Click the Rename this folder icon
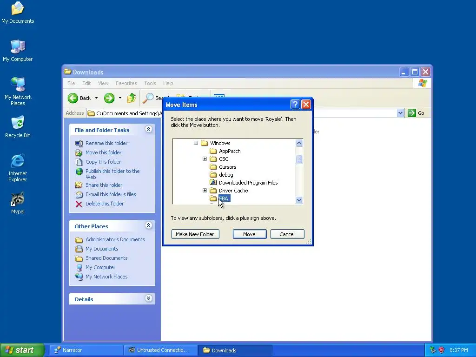Screen dimensions: 476x357 (x=79, y=143)
